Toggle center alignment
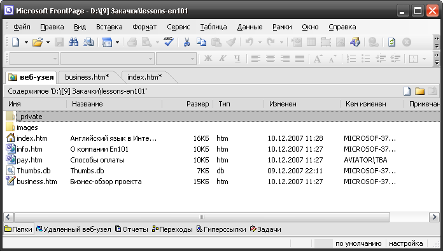 271,59
